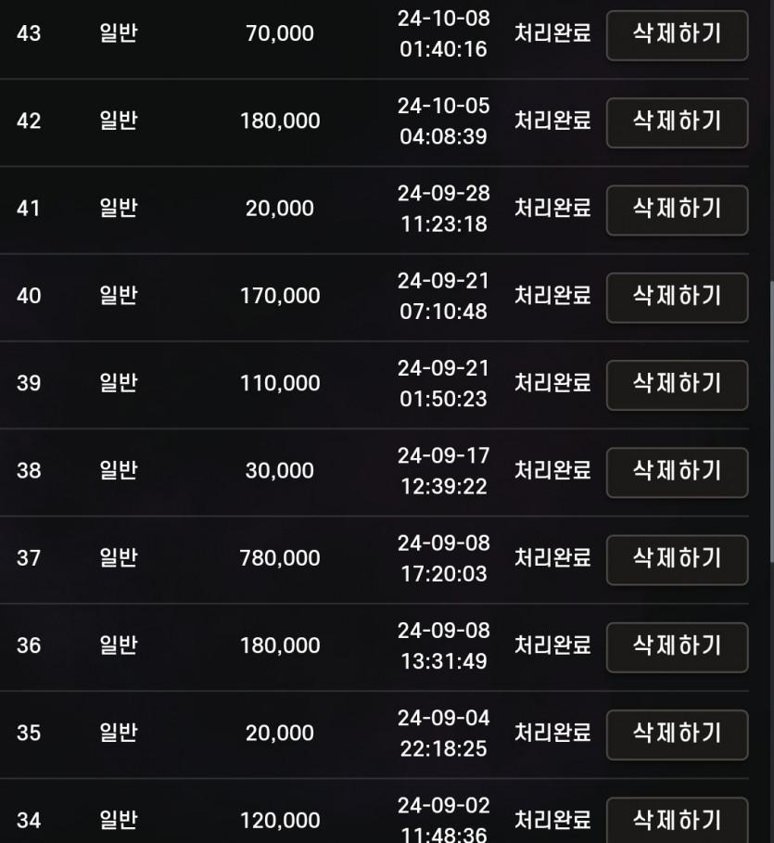Click the 70,000 amount in row 43

[x=280, y=34]
